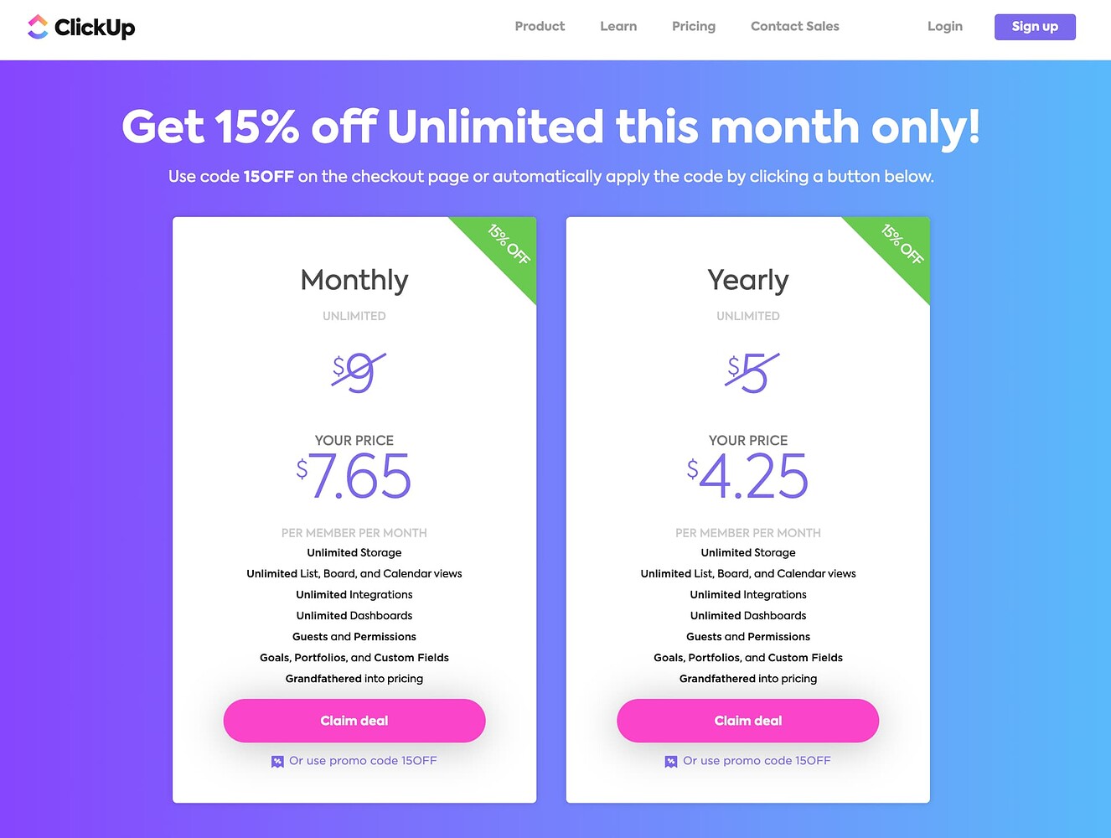Click promo code 15OFF under the Monthly card
Viewport: 1111px width, 838px height.
coord(363,761)
